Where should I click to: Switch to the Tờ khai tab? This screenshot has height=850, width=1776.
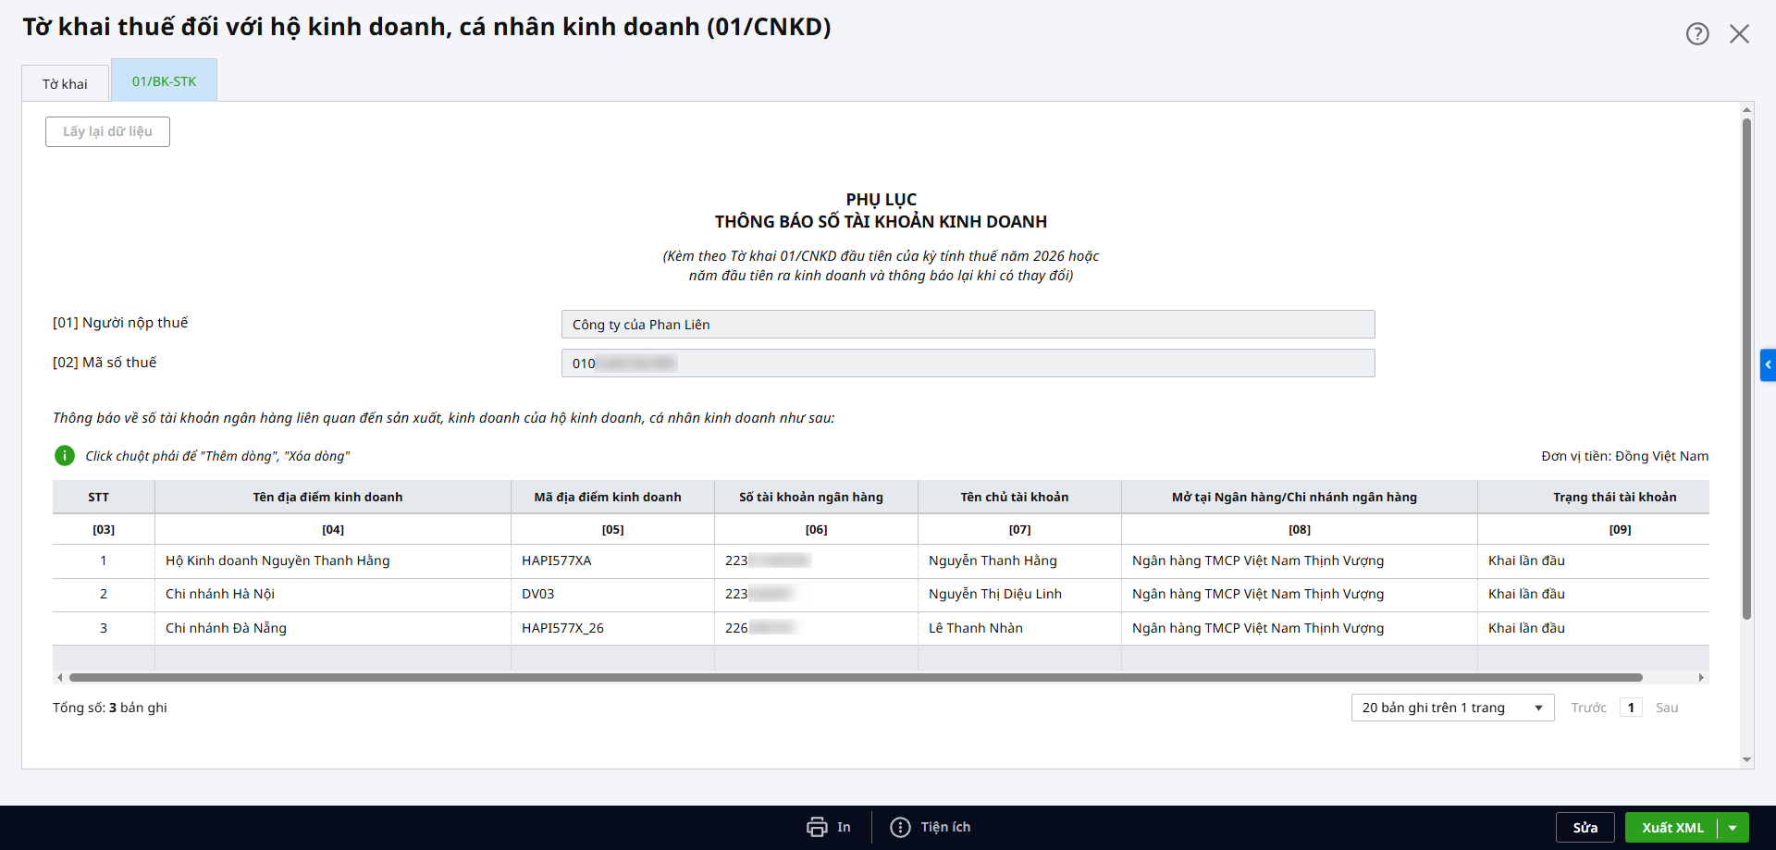(x=65, y=84)
